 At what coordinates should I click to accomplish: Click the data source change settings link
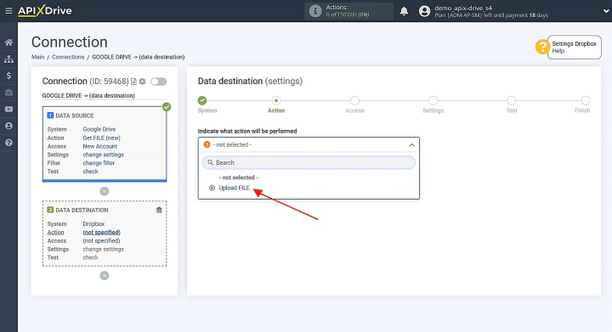(103, 155)
